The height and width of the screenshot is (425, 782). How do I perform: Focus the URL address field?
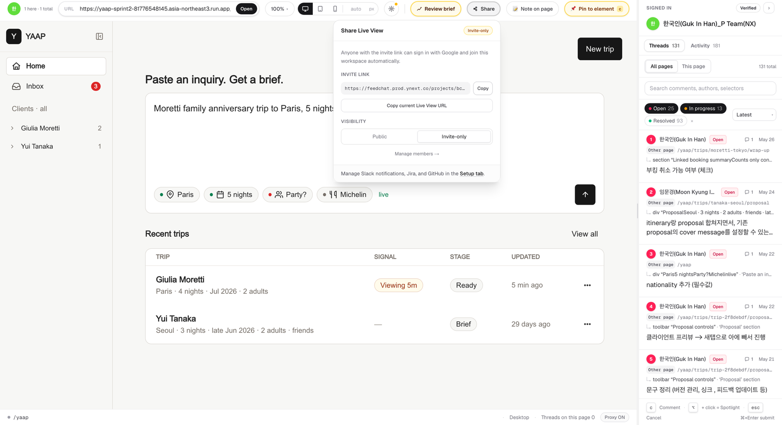[155, 9]
